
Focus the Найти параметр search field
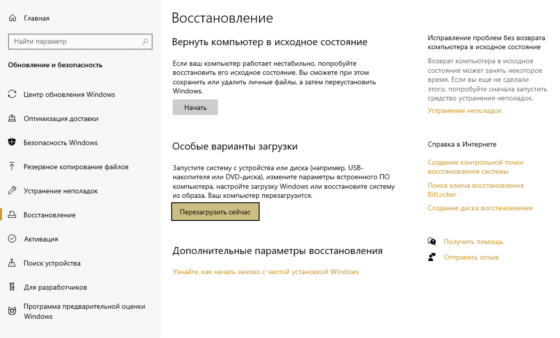[80, 41]
